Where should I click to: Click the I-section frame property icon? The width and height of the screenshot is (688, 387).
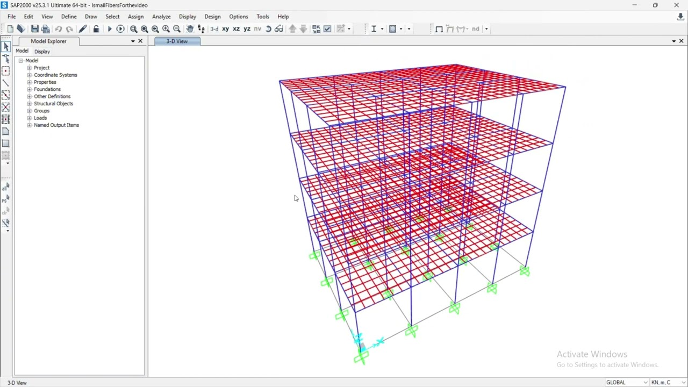(374, 29)
